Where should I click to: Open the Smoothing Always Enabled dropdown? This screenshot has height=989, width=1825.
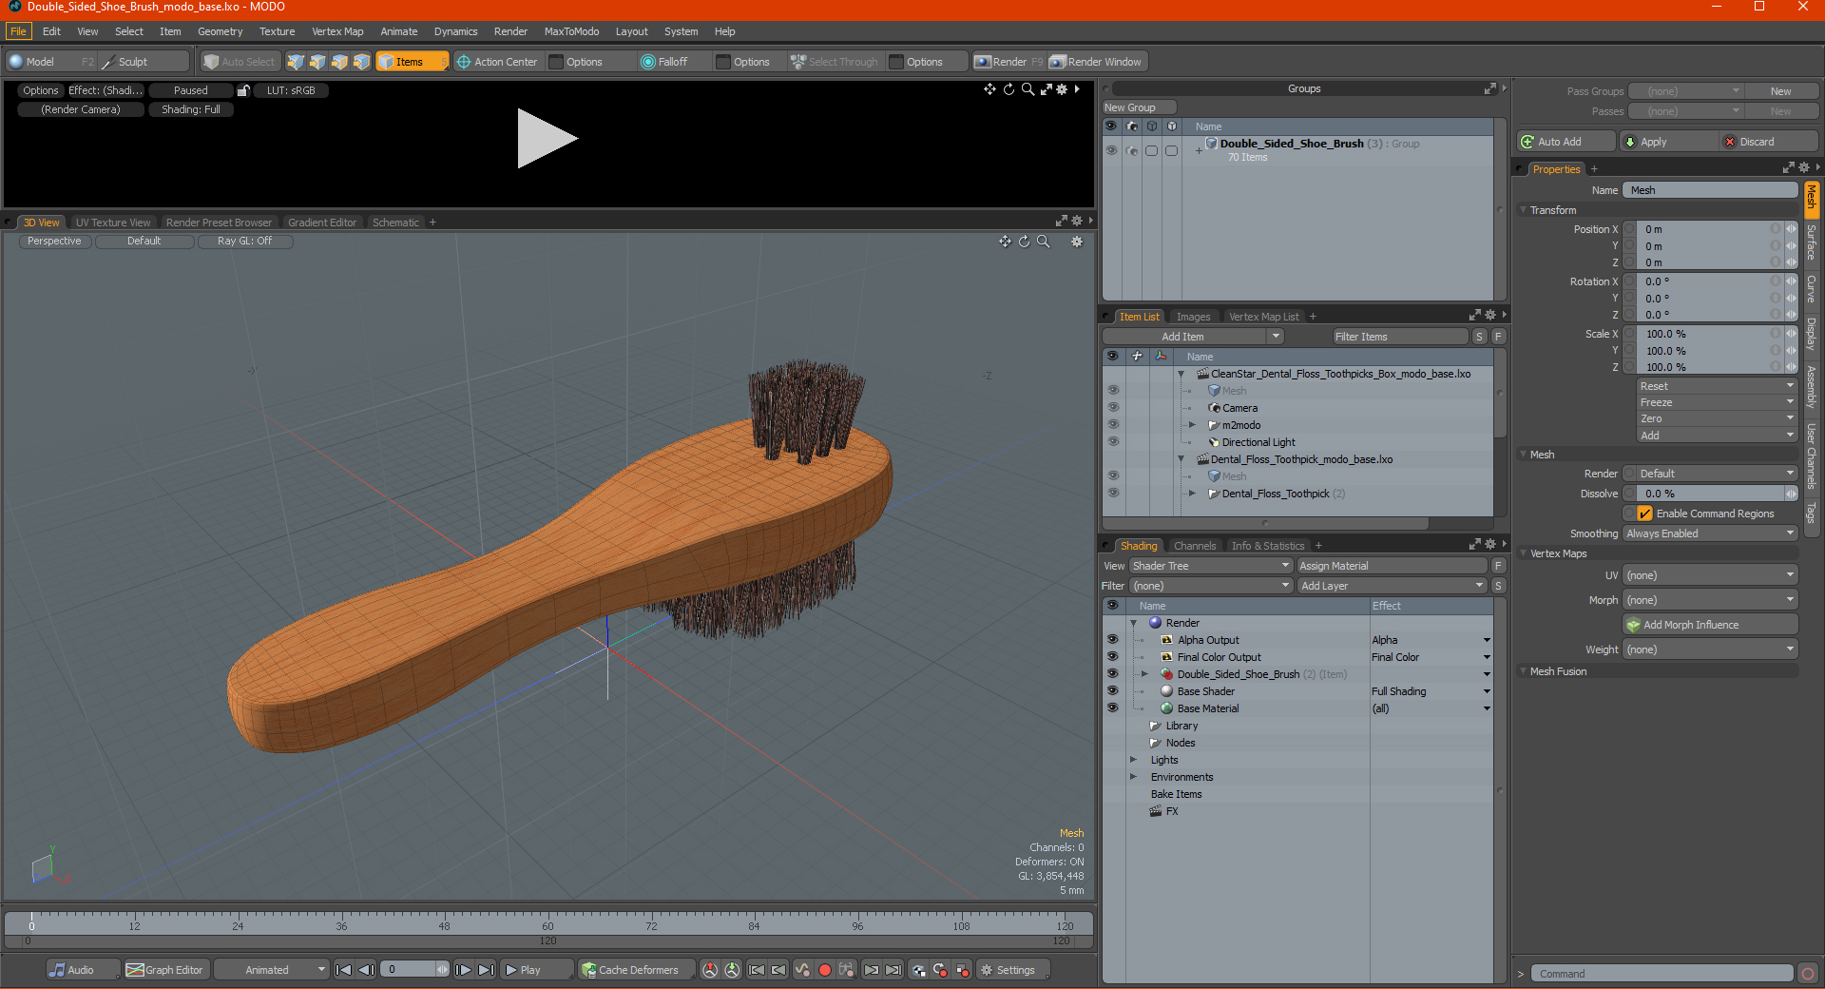1710,533
